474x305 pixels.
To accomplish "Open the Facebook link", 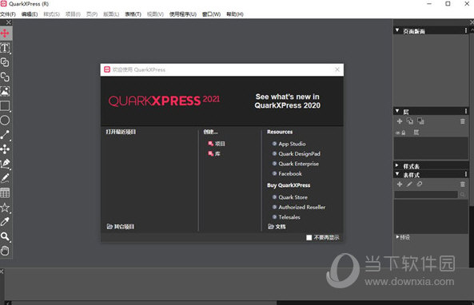I will (x=287, y=173).
